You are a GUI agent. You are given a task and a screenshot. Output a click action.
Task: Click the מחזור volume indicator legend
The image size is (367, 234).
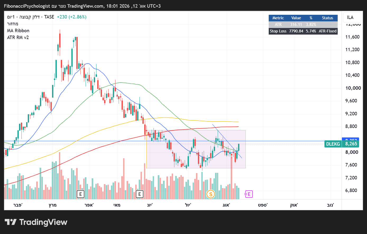pos(13,24)
